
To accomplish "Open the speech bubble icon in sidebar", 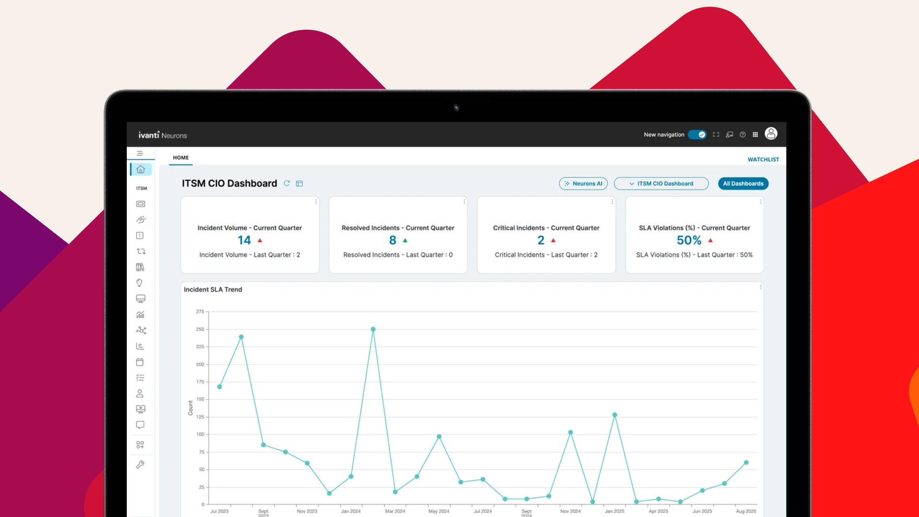I will pyautogui.click(x=140, y=425).
